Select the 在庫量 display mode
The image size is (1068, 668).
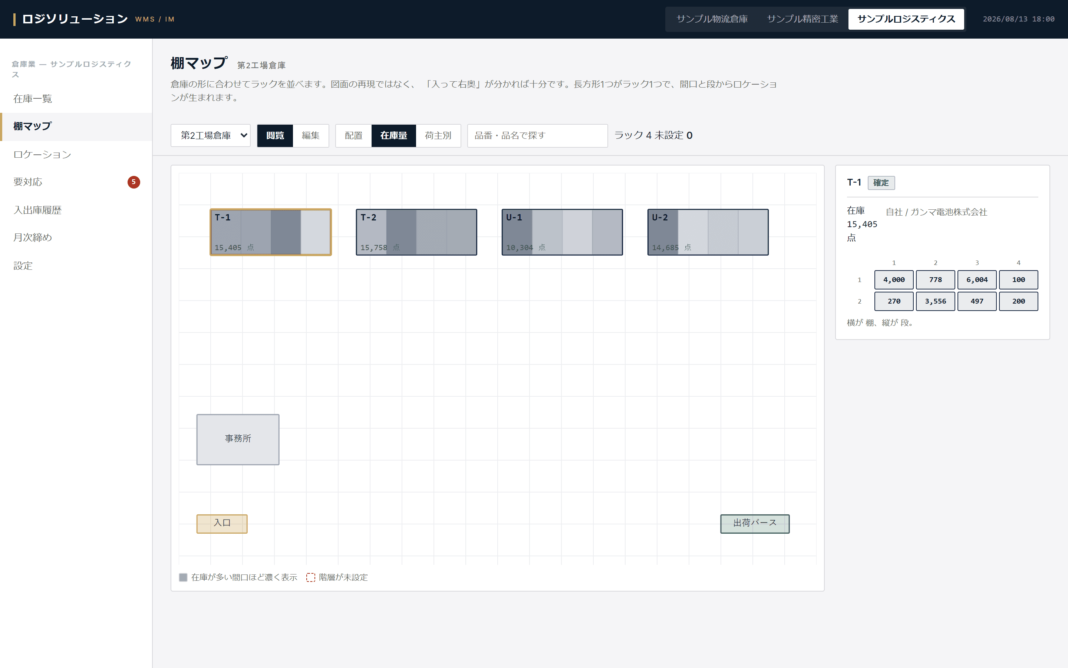[x=394, y=135]
